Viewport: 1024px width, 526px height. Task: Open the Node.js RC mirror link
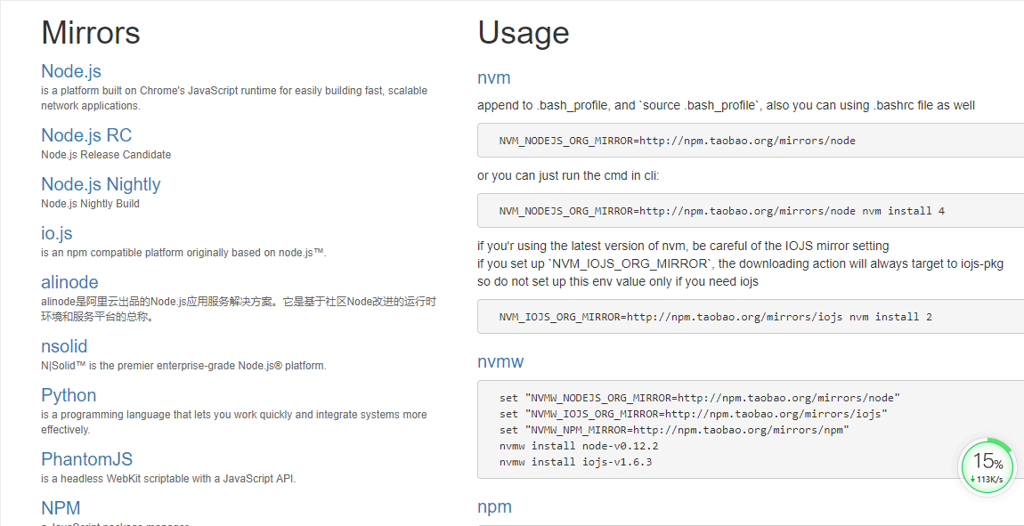pos(86,135)
